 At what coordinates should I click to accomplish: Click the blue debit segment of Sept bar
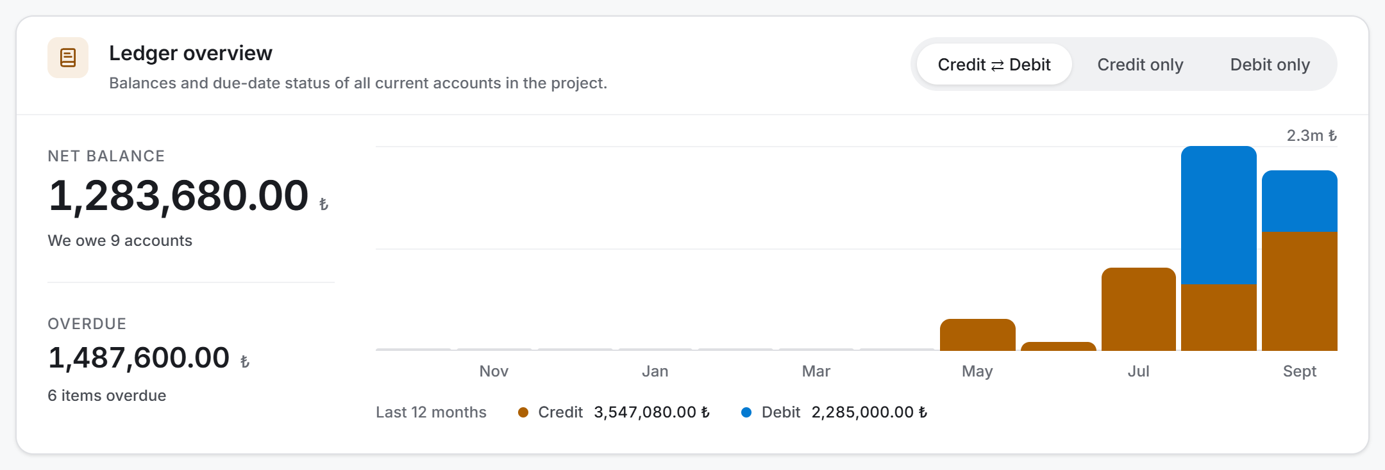click(x=1300, y=201)
